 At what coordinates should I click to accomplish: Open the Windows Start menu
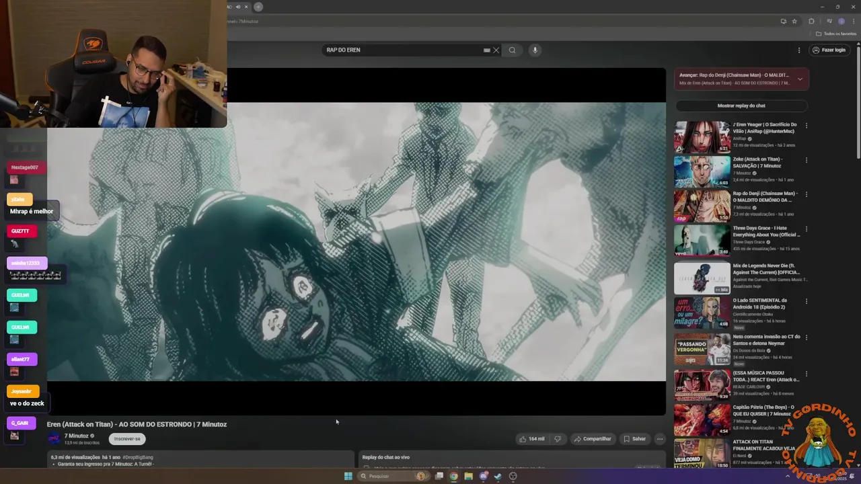pos(348,476)
